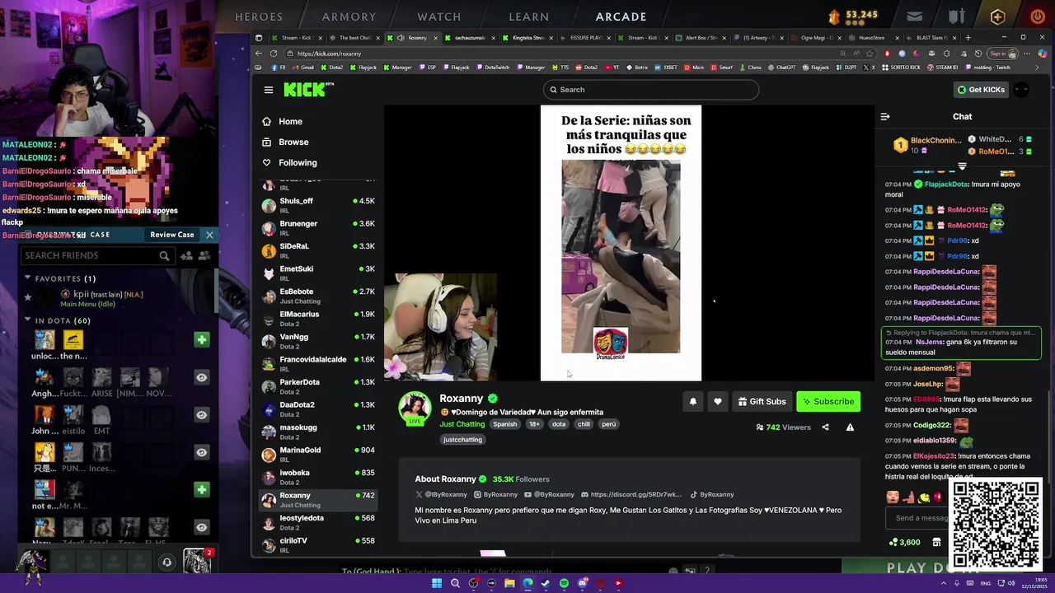Screen dimensions: 1055x593
Task: Open the Kick hamburger sidebar menu
Action: click(x=269, y=90)
